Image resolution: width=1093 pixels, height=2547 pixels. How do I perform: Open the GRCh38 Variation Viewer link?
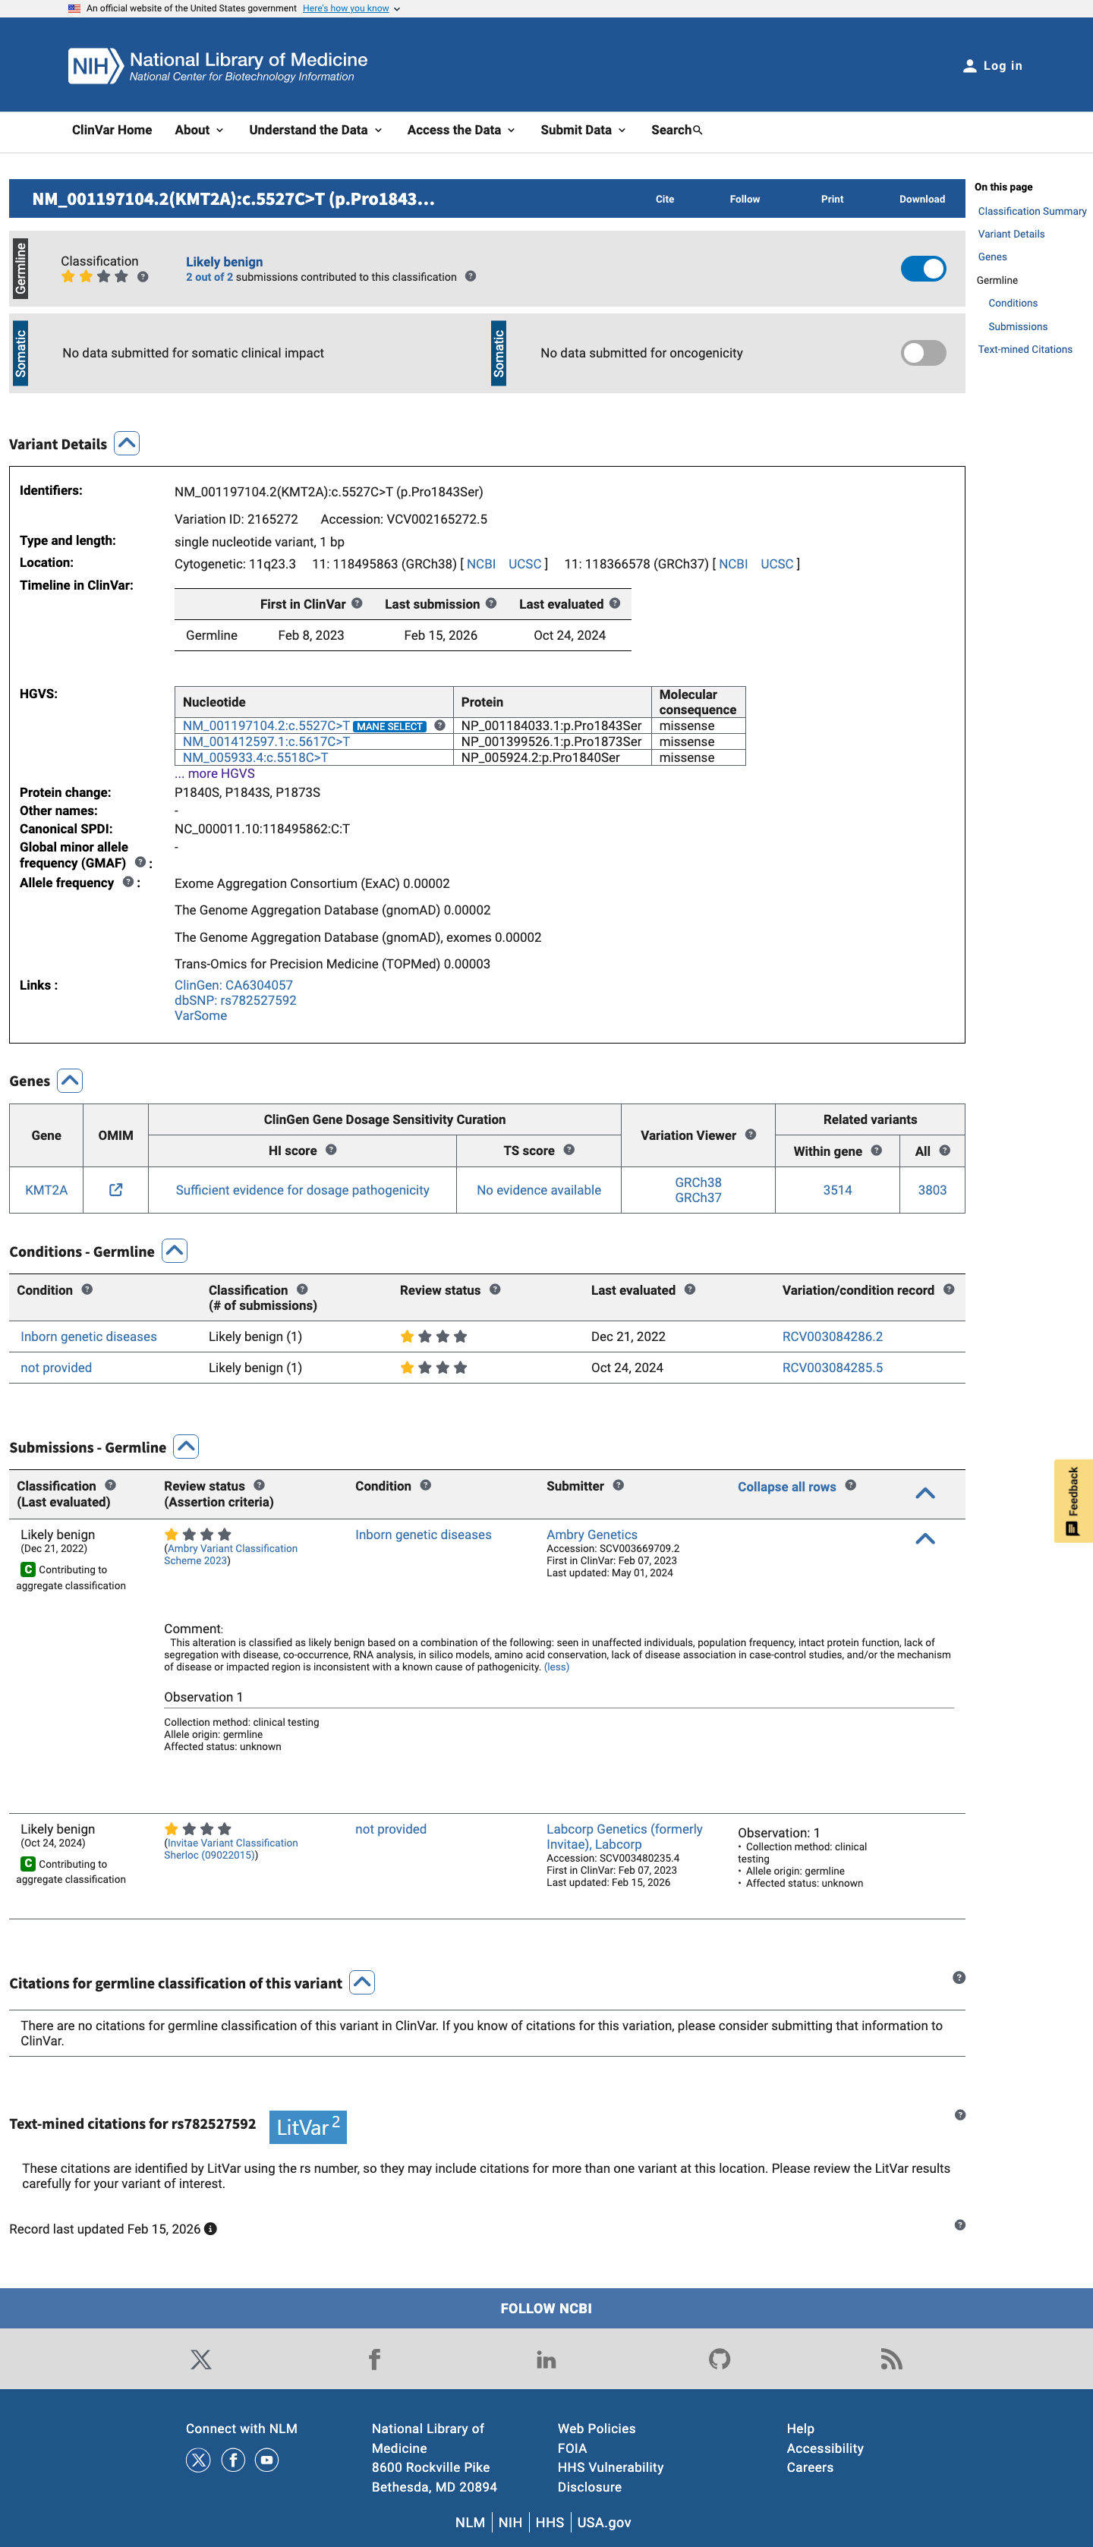coord(698,1182)
